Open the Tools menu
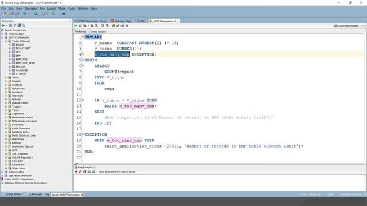 (72, 9)
